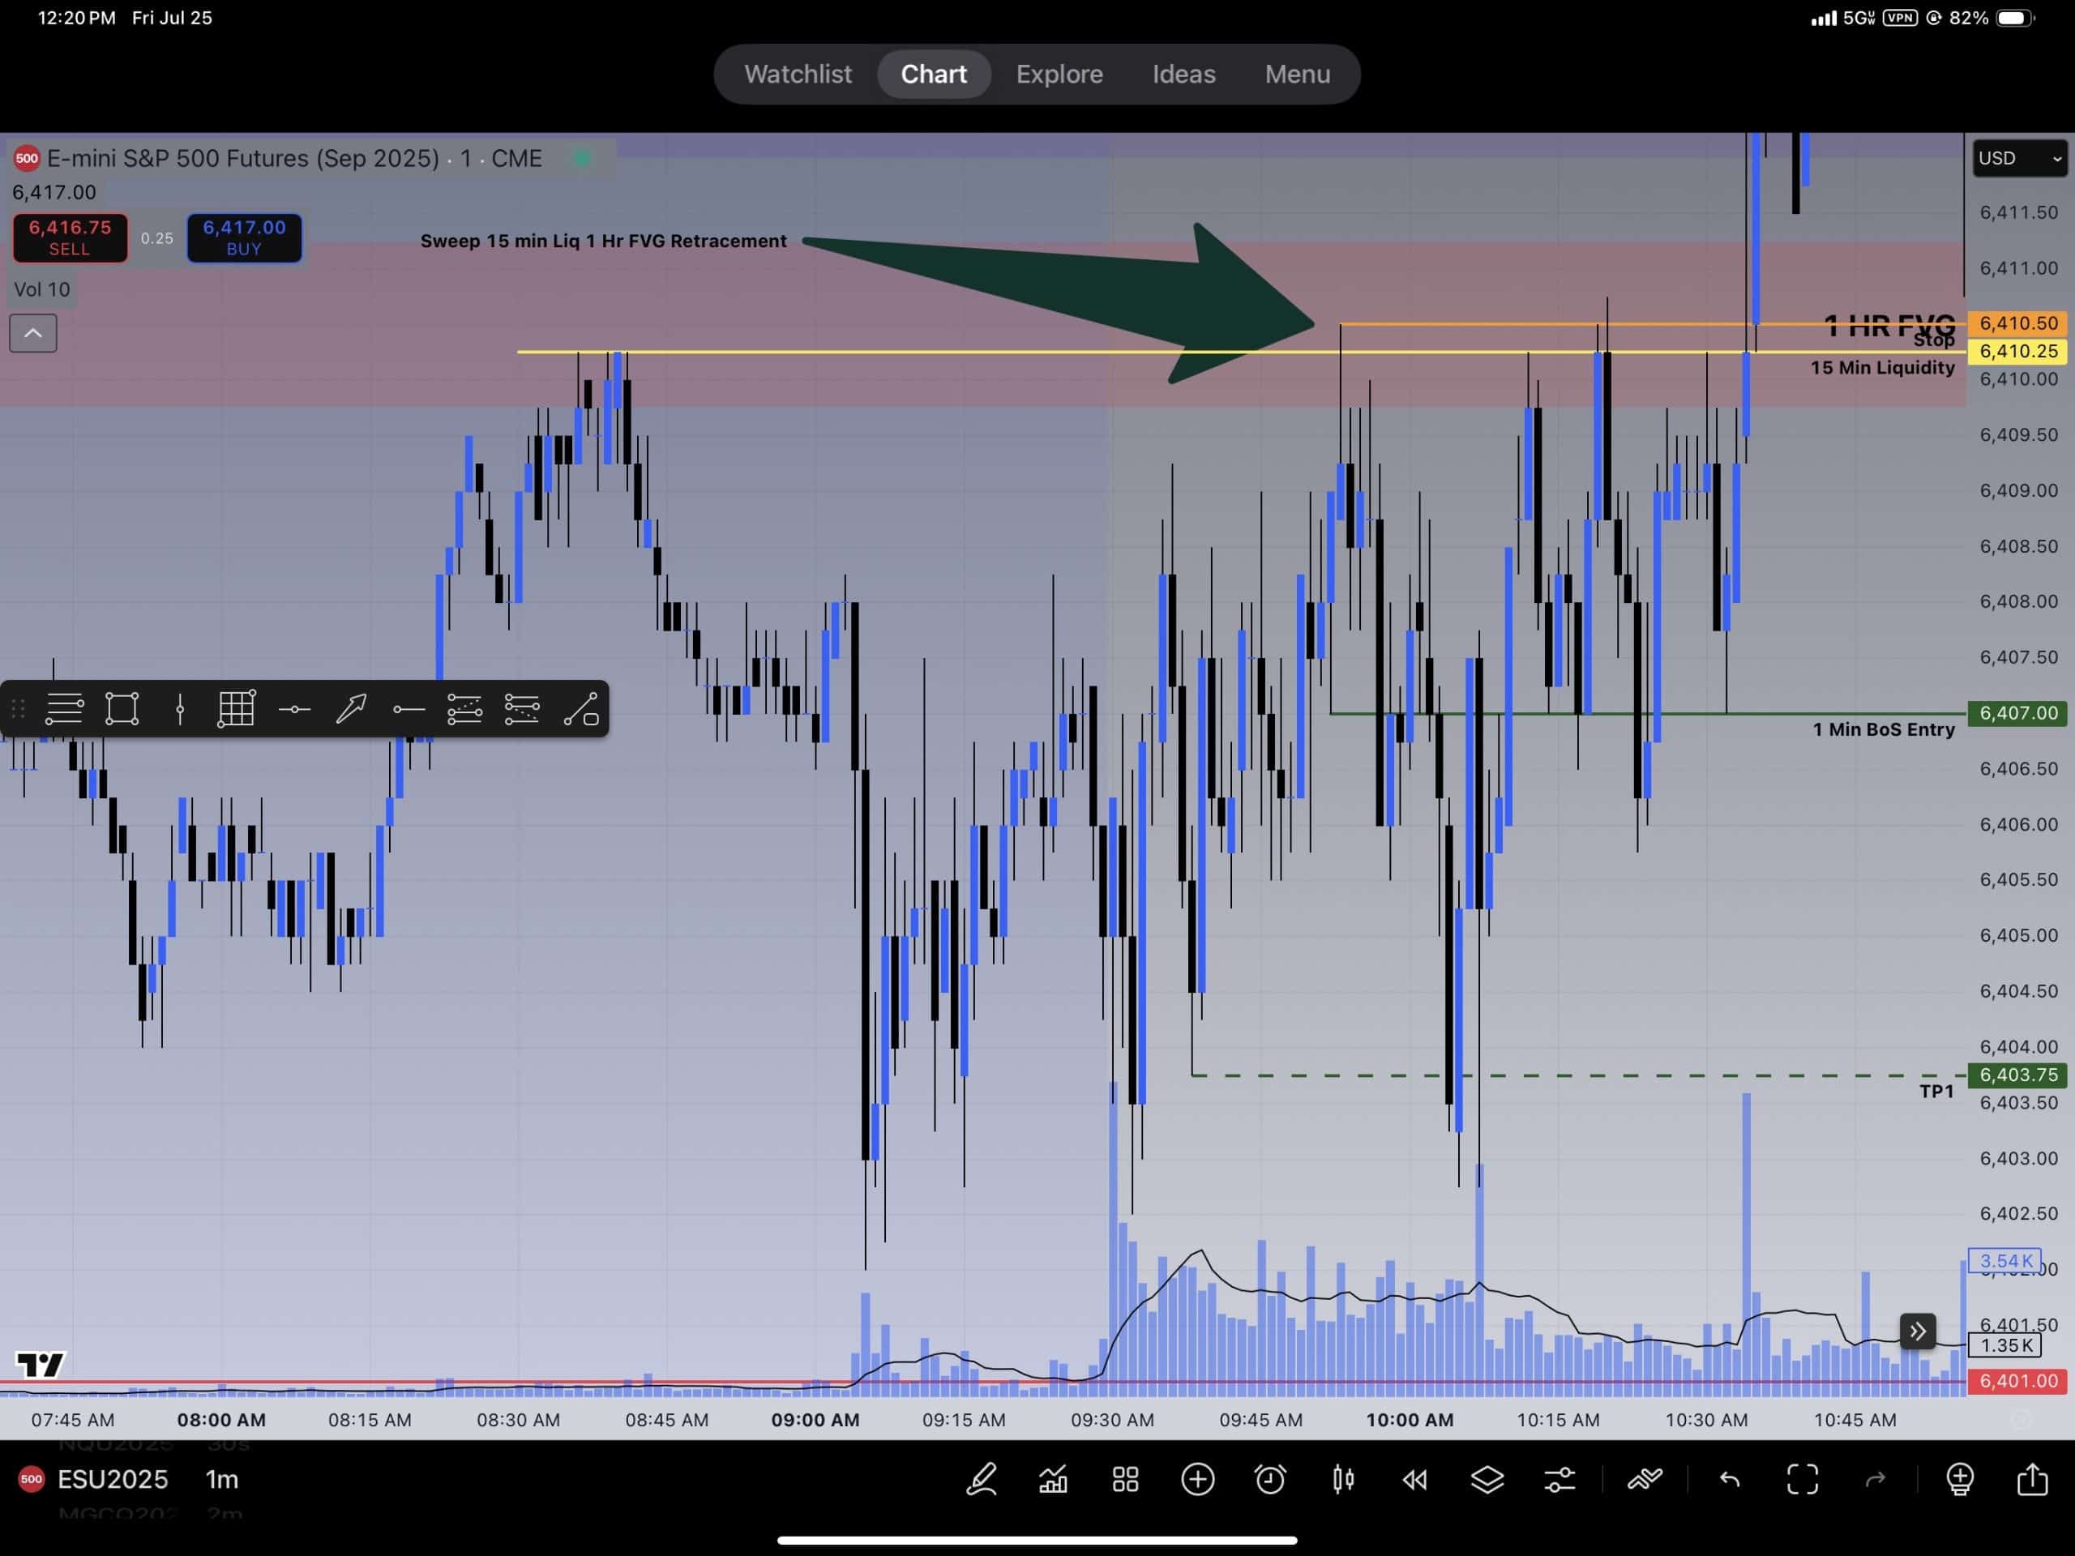The image size is (2075, 1556).
Task: Select the Sweep 15 min Liq text annotation
Action: [x=603, y=241]
